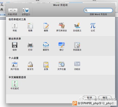Open the 音频备注 audio notes icon

77,45
